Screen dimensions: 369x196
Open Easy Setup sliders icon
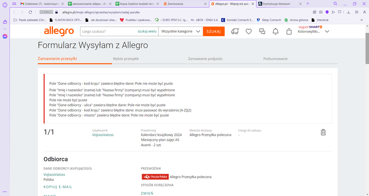point(357,12)
